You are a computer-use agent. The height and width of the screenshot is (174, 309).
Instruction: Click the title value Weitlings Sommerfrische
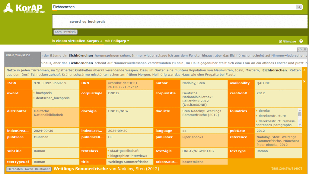click(x=128, y=162)
